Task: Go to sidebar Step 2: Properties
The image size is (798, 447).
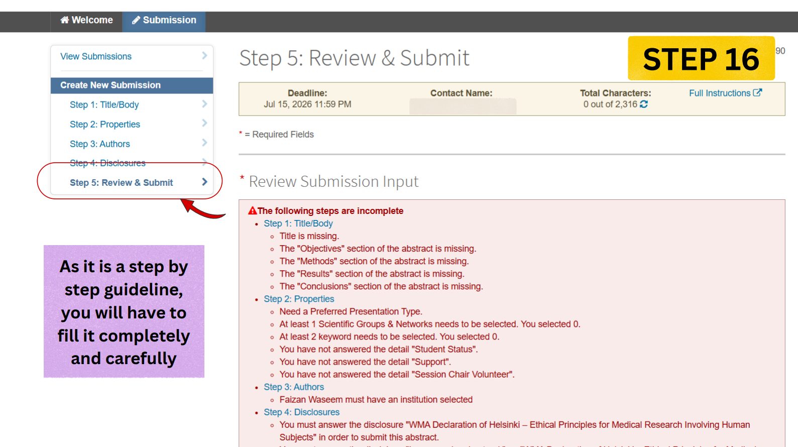Action: (x=105, y=124)
